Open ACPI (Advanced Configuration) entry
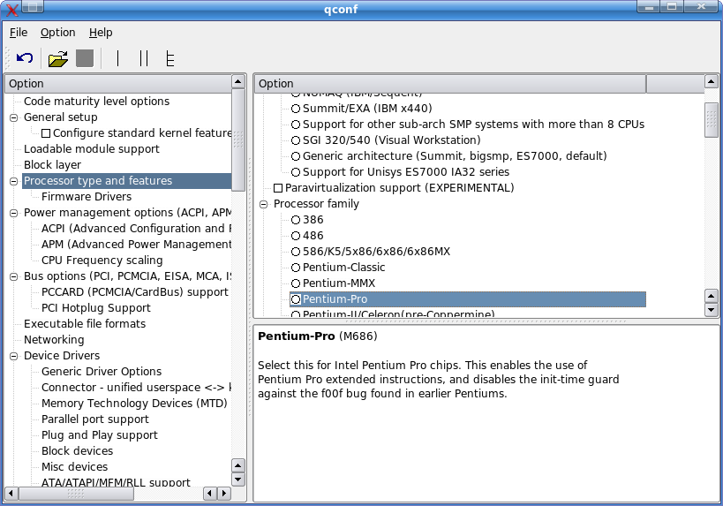The height and width of the screenshot is (506, 723). pos(137,229)
